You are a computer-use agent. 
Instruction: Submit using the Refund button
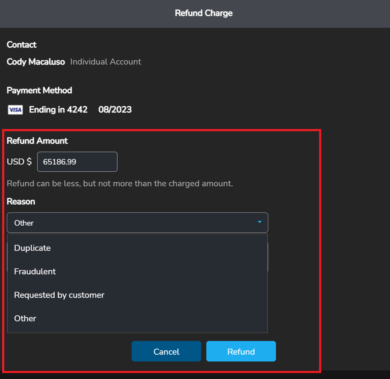[x=241, y=352]
